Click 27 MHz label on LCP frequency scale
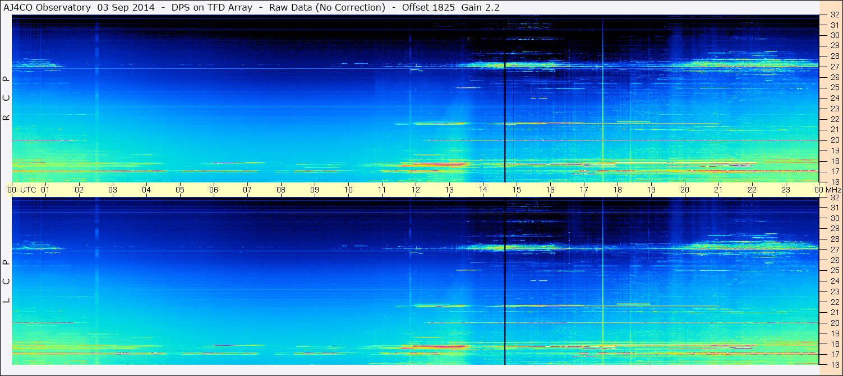The width and height of the screenshot is (843, 376). pyautogui.click(x=834, y=250)
